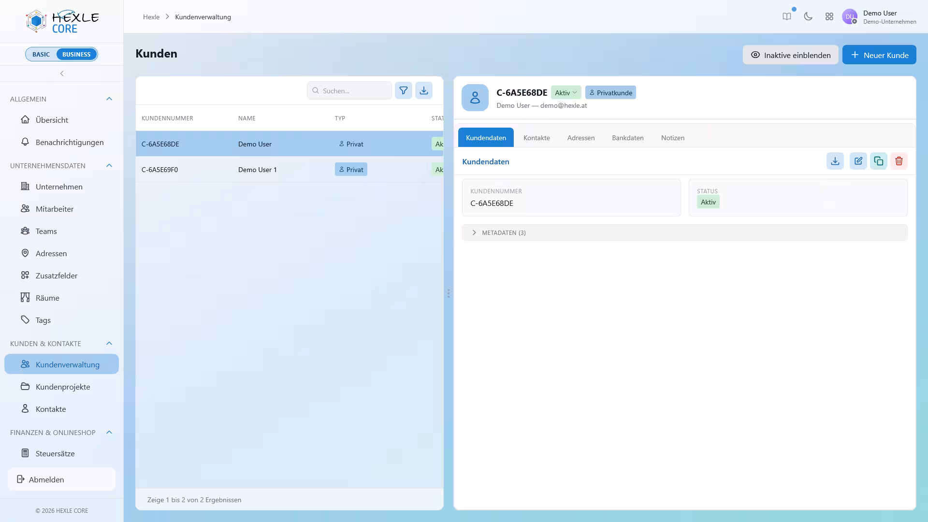Edit the Kundendaten with pencil icon
928x522 pixels.
[858, 161]
